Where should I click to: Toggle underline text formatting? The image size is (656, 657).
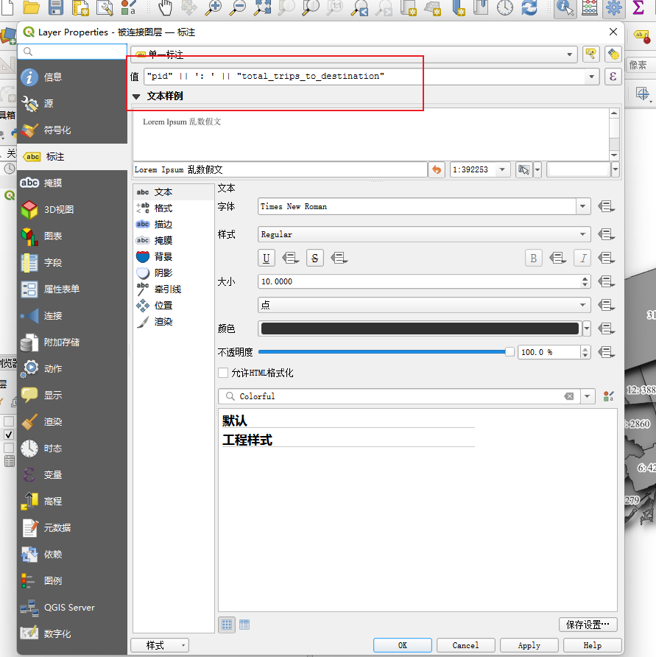click(267, 258)
